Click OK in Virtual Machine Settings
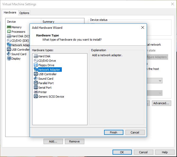 coord(122,152)
